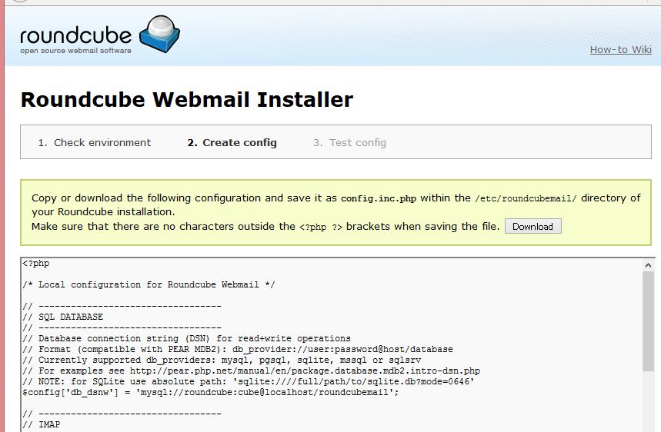Click the config textarea scrollbar up arrow
Image resolution: width=661 pixels, height=432 pixels.
pos(648,265)
